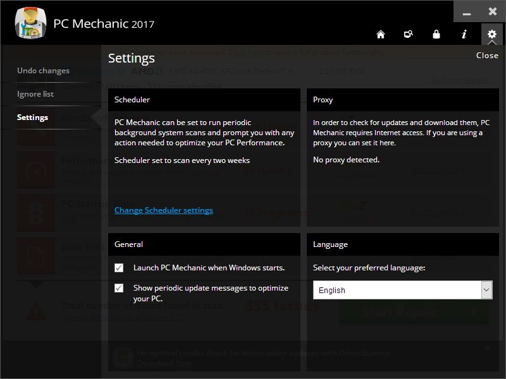
Task: Click 'Select your preferred language:' label
Action: pos(369,268)
